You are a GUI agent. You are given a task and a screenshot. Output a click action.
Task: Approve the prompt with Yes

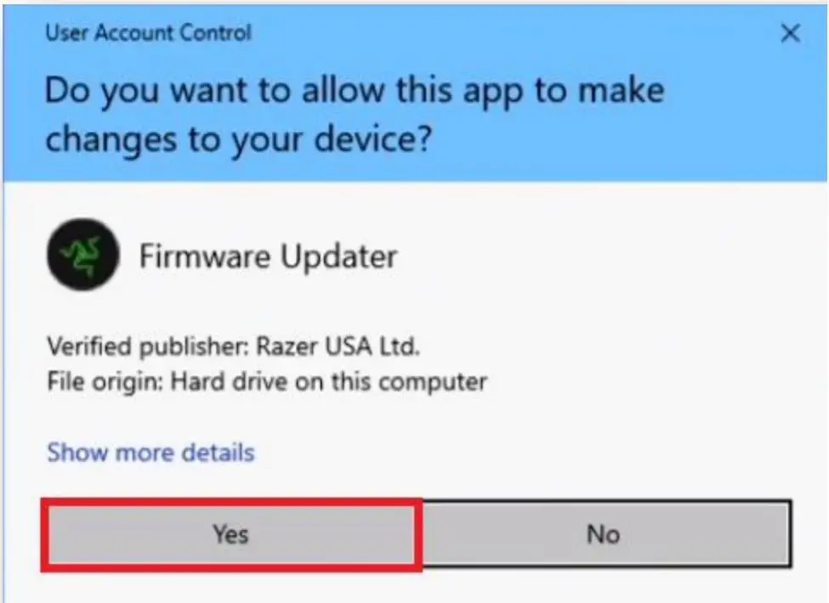[x=231, y=534]
